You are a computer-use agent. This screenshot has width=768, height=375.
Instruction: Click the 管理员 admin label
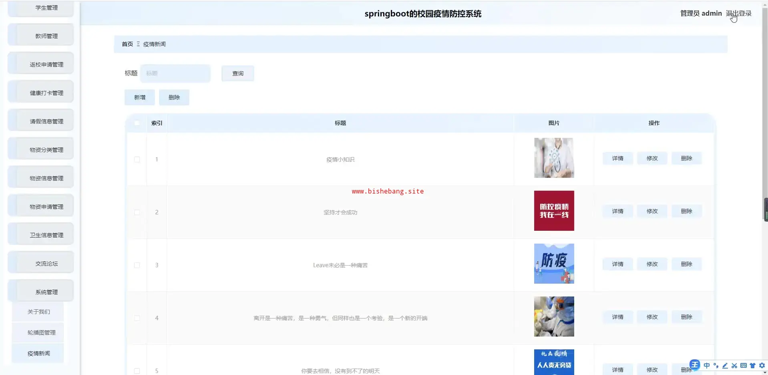[x=701, y=13]
